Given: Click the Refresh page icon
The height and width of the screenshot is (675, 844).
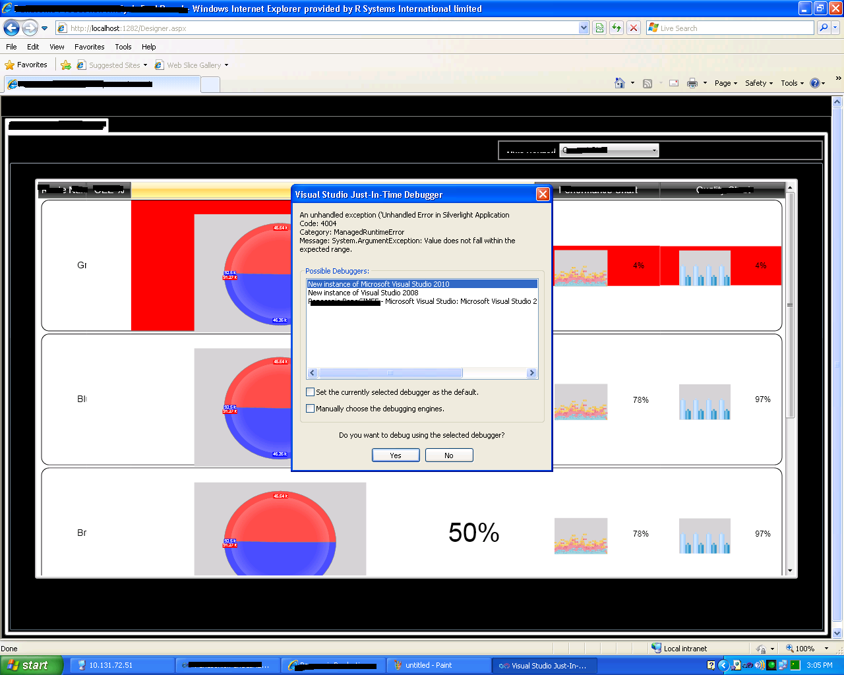Looking at the screenshot, I should (x=617, y=28).
